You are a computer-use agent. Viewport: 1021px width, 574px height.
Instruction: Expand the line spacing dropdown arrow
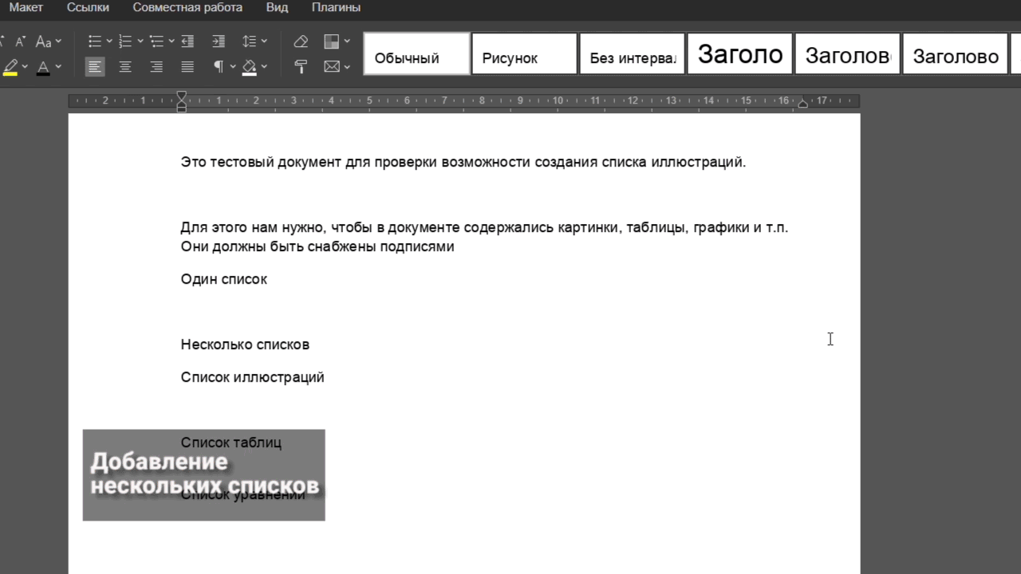(264, 41)
